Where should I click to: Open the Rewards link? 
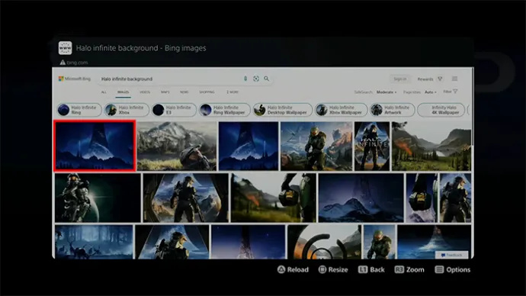pyautogui.click(x=425, y=79)
